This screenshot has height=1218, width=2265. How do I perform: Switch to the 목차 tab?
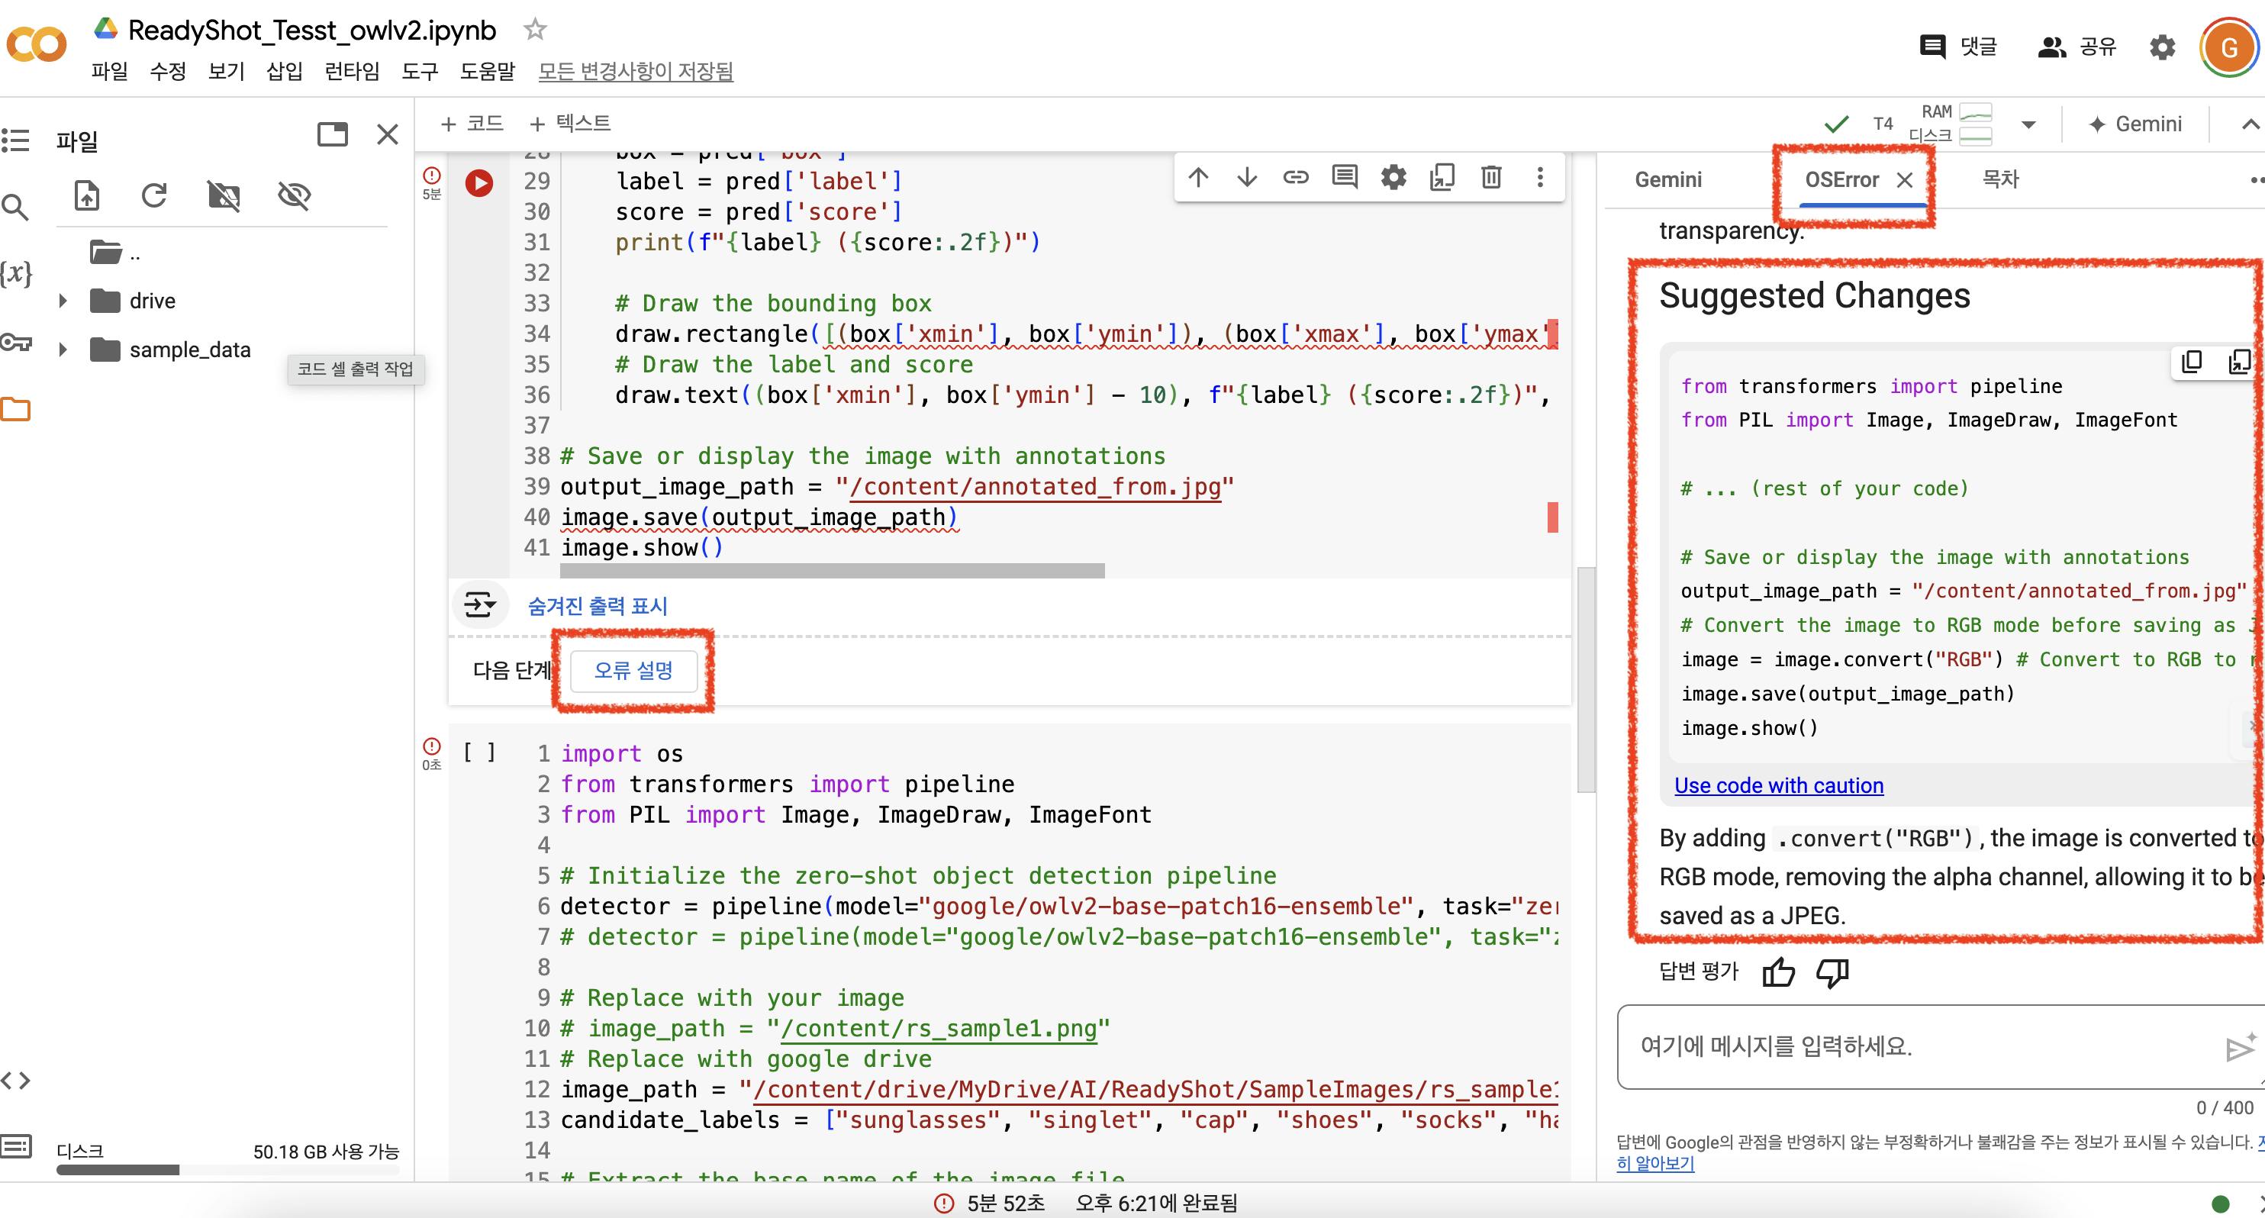tap(2000, 179)
